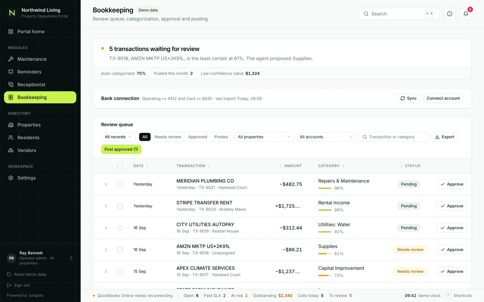Select the Approved filter tab
The height and width of the screenshot is (302, 484).
(198, 137)
